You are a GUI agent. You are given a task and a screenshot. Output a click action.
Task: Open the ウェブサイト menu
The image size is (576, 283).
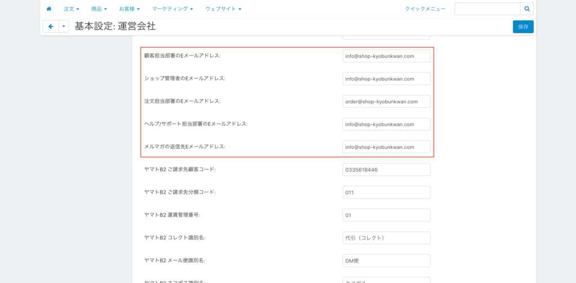(223, 9)
